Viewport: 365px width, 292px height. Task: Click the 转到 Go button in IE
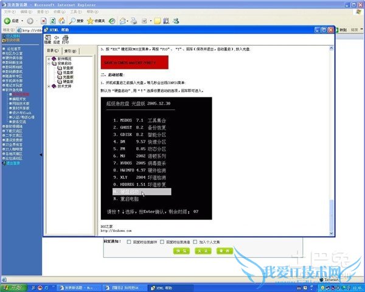(341, 30)
